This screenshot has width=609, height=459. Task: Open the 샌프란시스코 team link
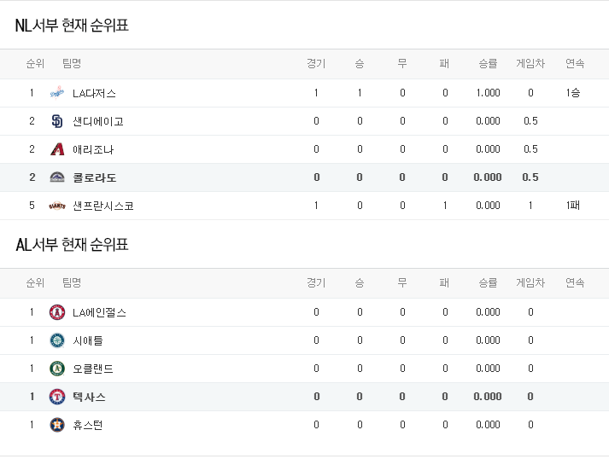102,206
